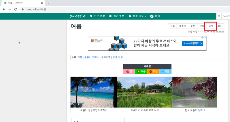This screenshot has width=230, height=122.
Task: Expand the 특수 기능 dropdown menu
Action: 137,16
